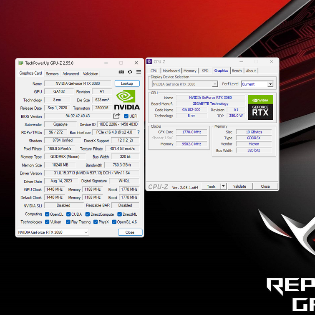Take a GPU-Z screenshot with camera icon
Viewport: 315px width, 315px height.
121,72
